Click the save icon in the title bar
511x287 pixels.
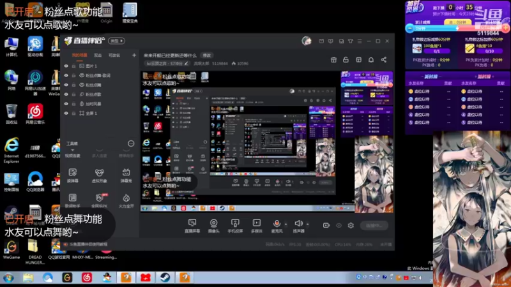point(341,41)
